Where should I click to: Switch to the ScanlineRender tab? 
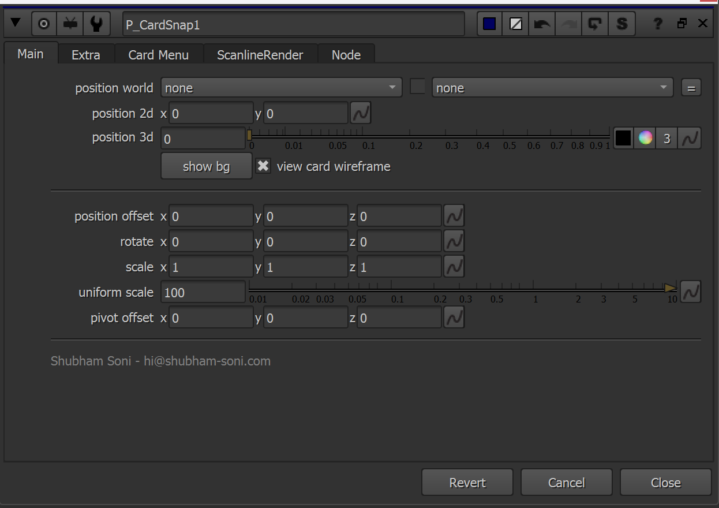point(260,55)
